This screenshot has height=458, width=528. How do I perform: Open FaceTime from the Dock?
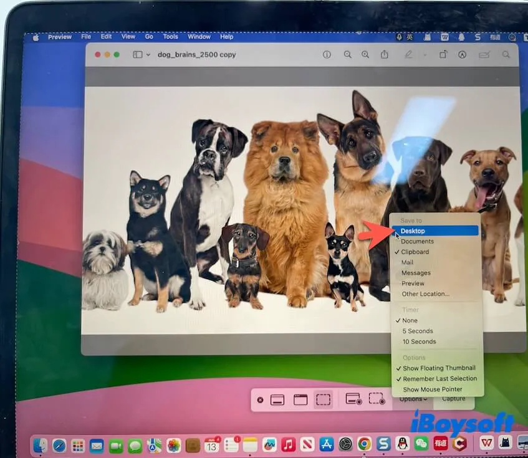[x=116, y=446]
